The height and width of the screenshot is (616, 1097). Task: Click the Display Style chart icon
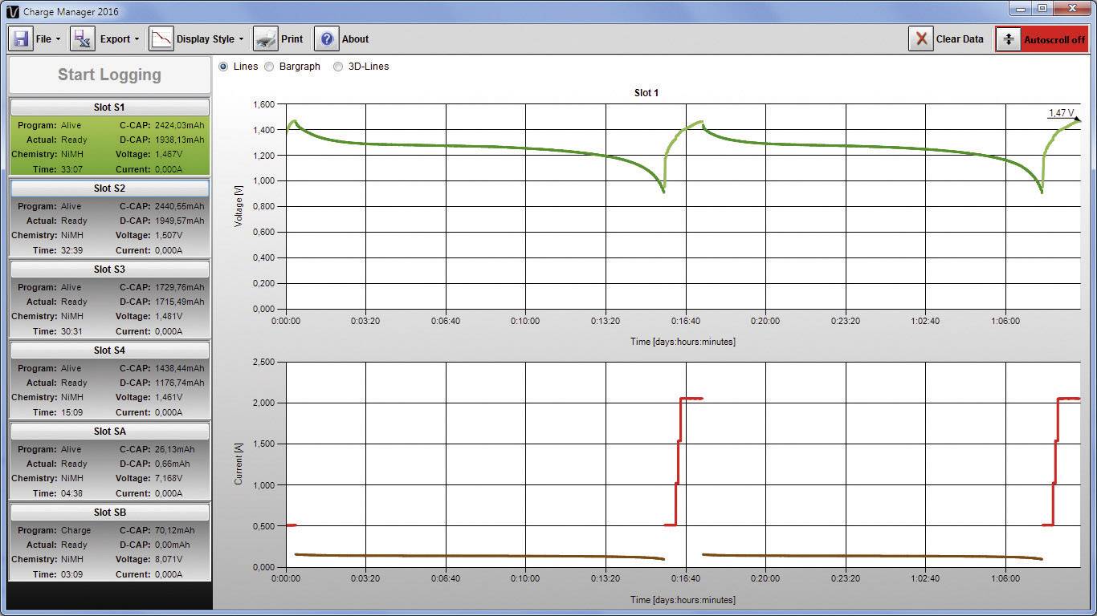[x=161, y=38]
